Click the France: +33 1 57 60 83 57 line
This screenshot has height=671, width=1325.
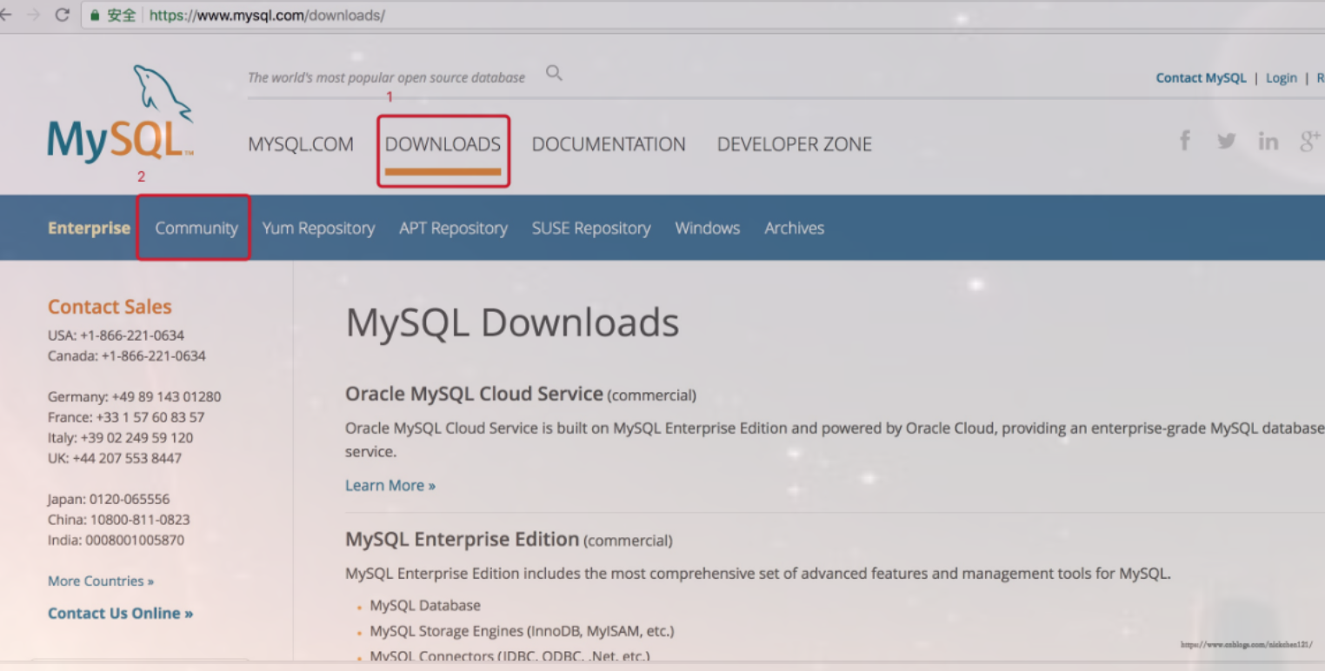pos(126,417)
